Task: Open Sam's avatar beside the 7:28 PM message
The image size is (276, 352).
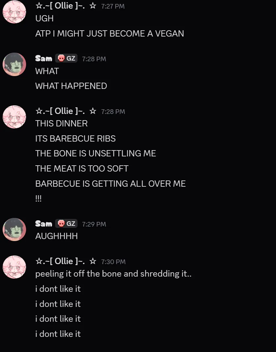Action: click(14, 64)
